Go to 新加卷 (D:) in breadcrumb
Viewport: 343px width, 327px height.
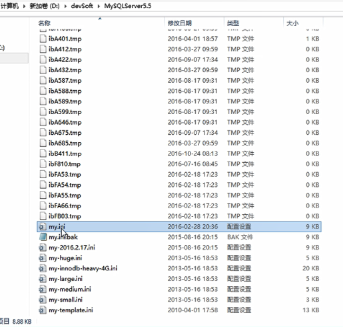point(45,6)
